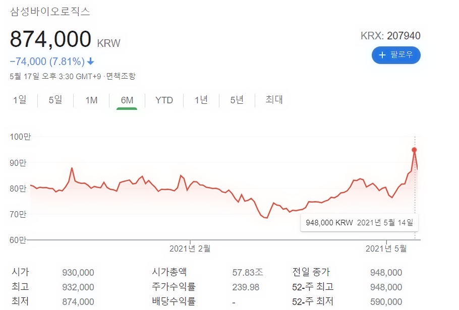Click the 배당수익률 label
Image resolution: width=459 pixels, height=310 pixels.
pyautogui.click(x=174, y=301)
